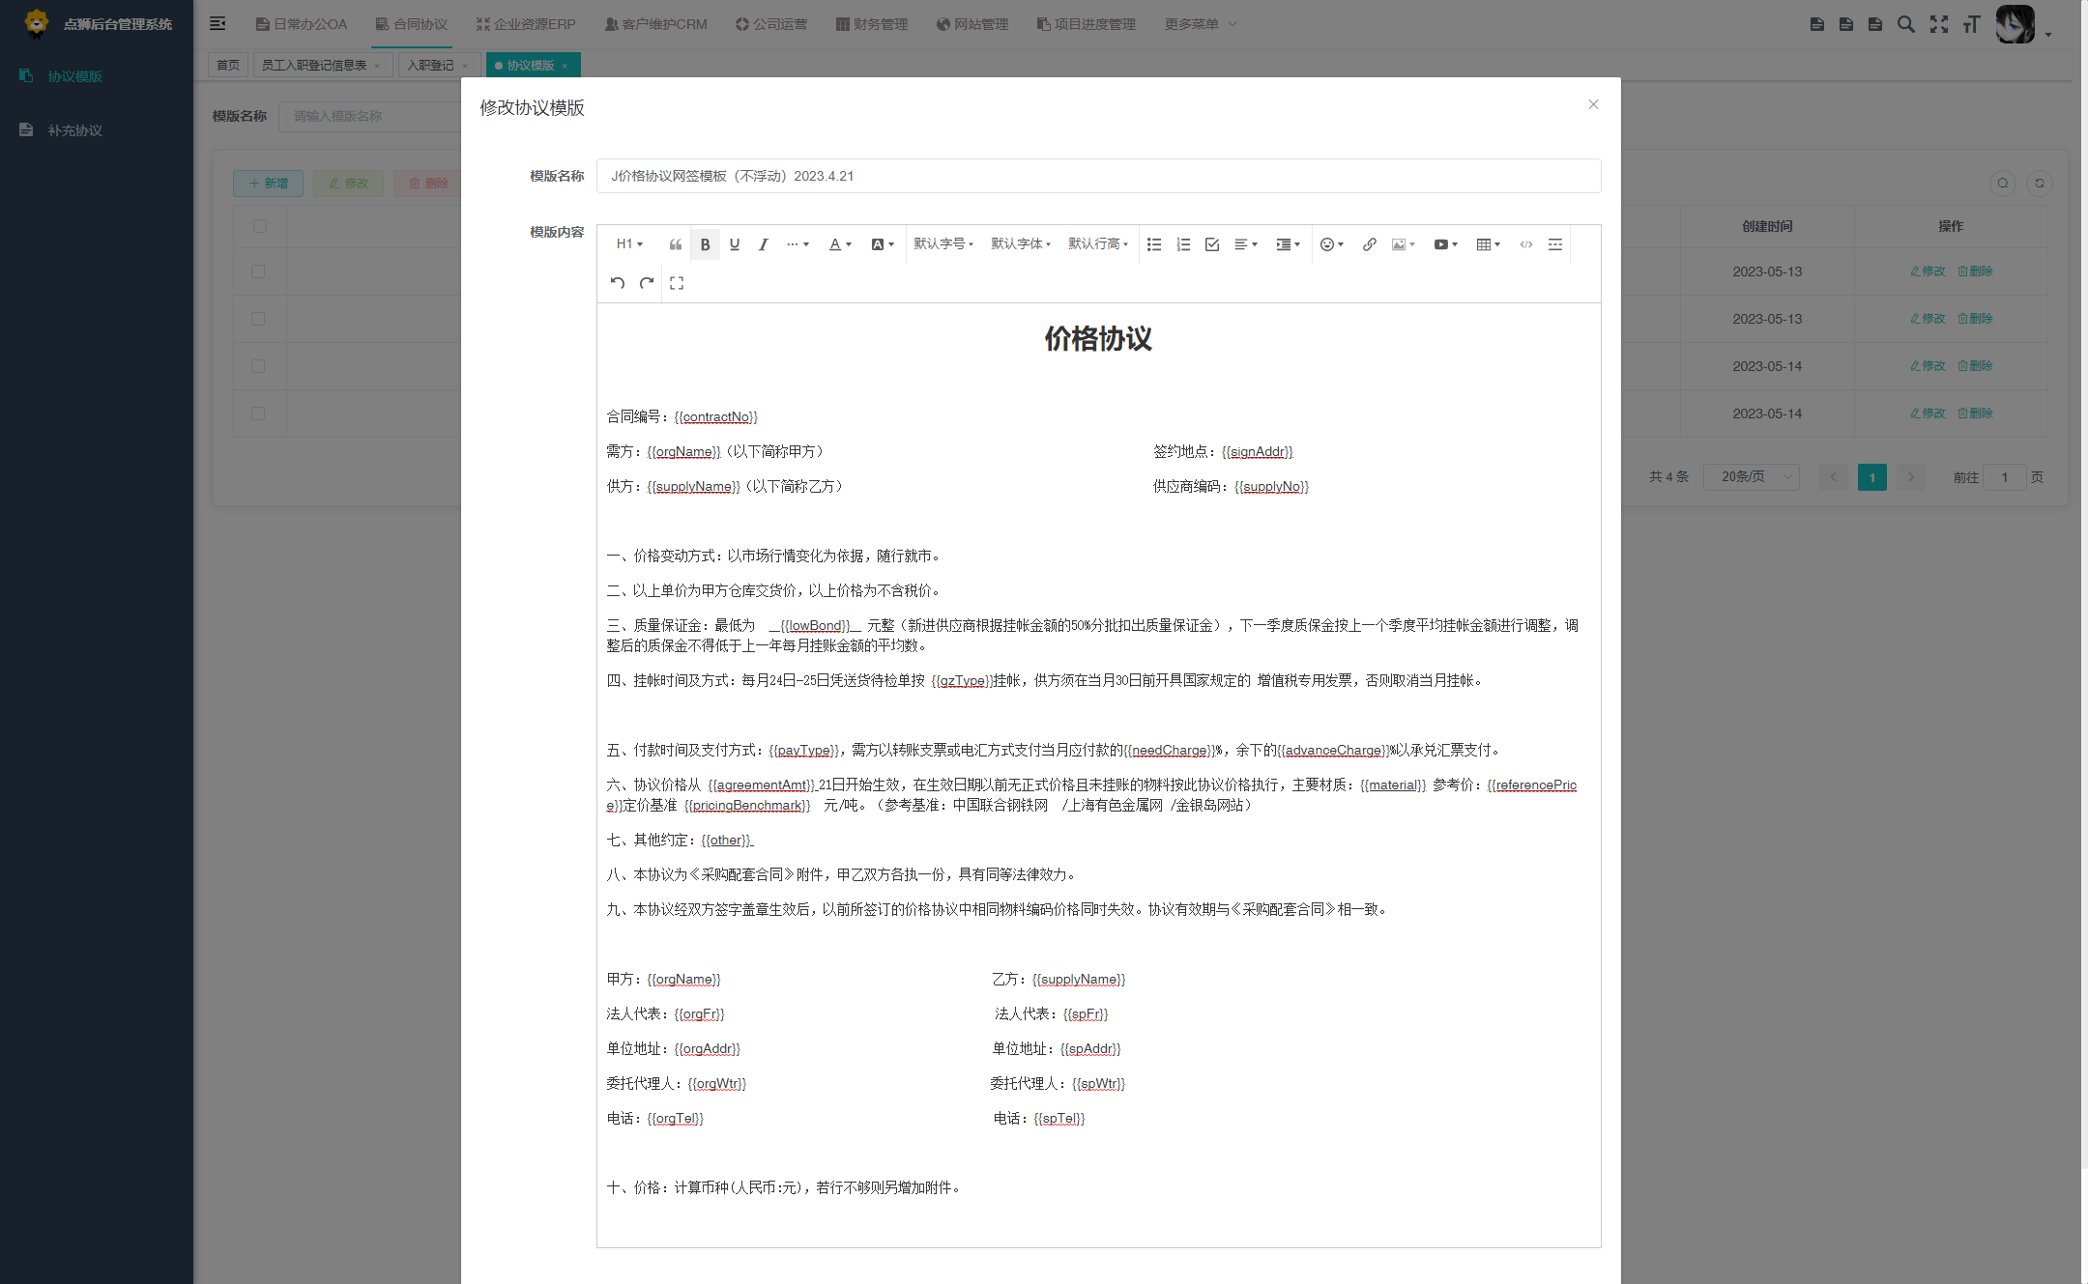The width and height of the screenshot is (2088, 1284).
Task: Open the 默认字体 font dropdown
Action: (x=1021, y=243)
